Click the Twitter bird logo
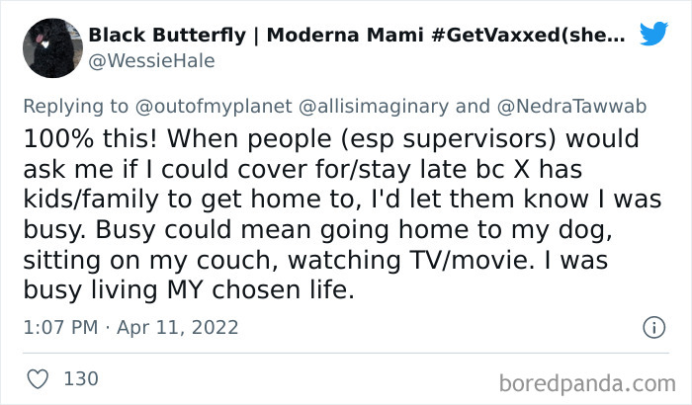The image size is (692, 405). point(653,35)
